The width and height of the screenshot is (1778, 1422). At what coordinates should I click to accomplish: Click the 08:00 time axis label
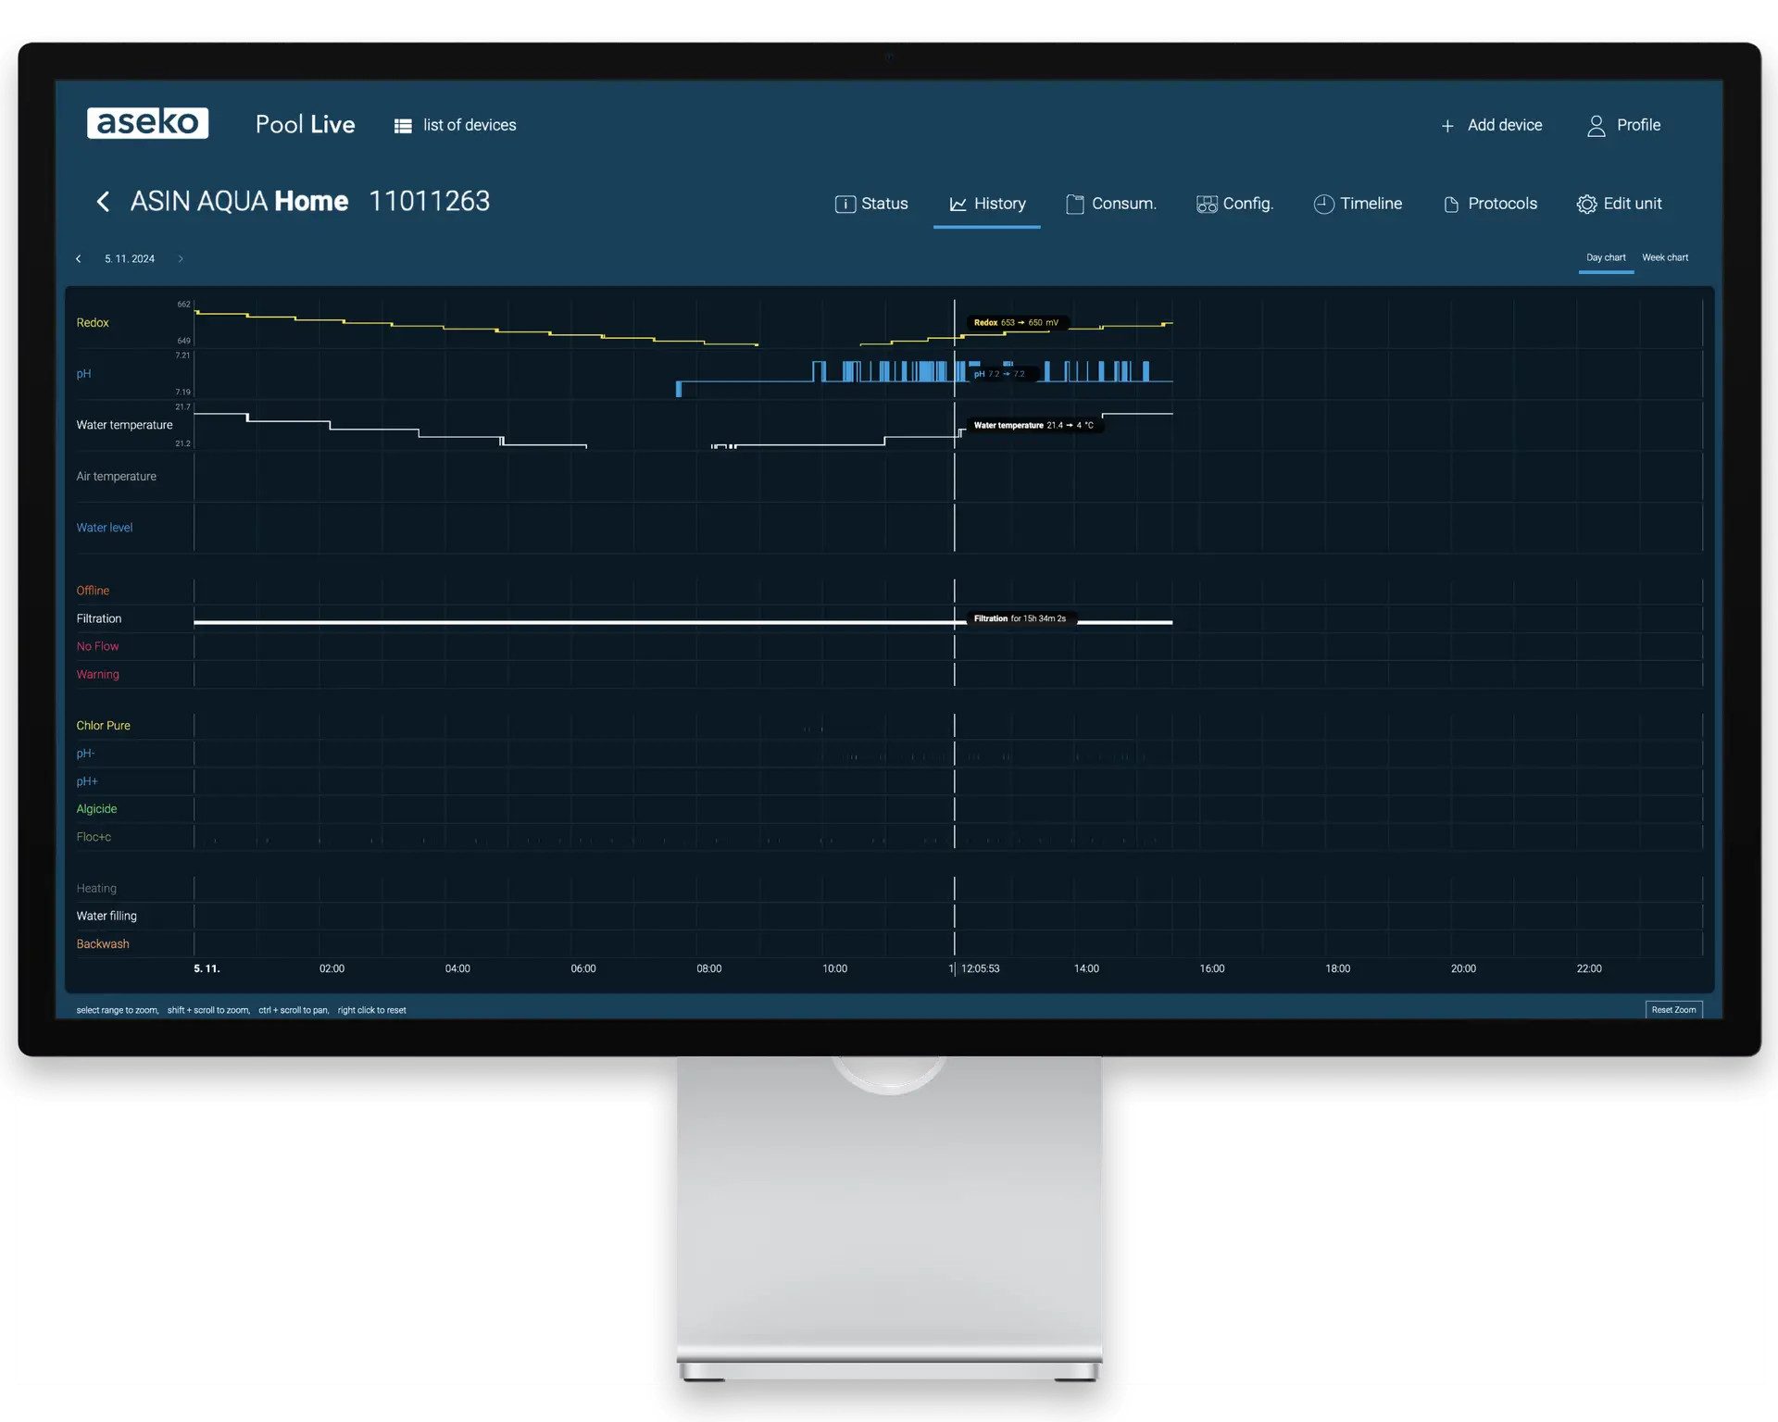[x=708, y=969]
